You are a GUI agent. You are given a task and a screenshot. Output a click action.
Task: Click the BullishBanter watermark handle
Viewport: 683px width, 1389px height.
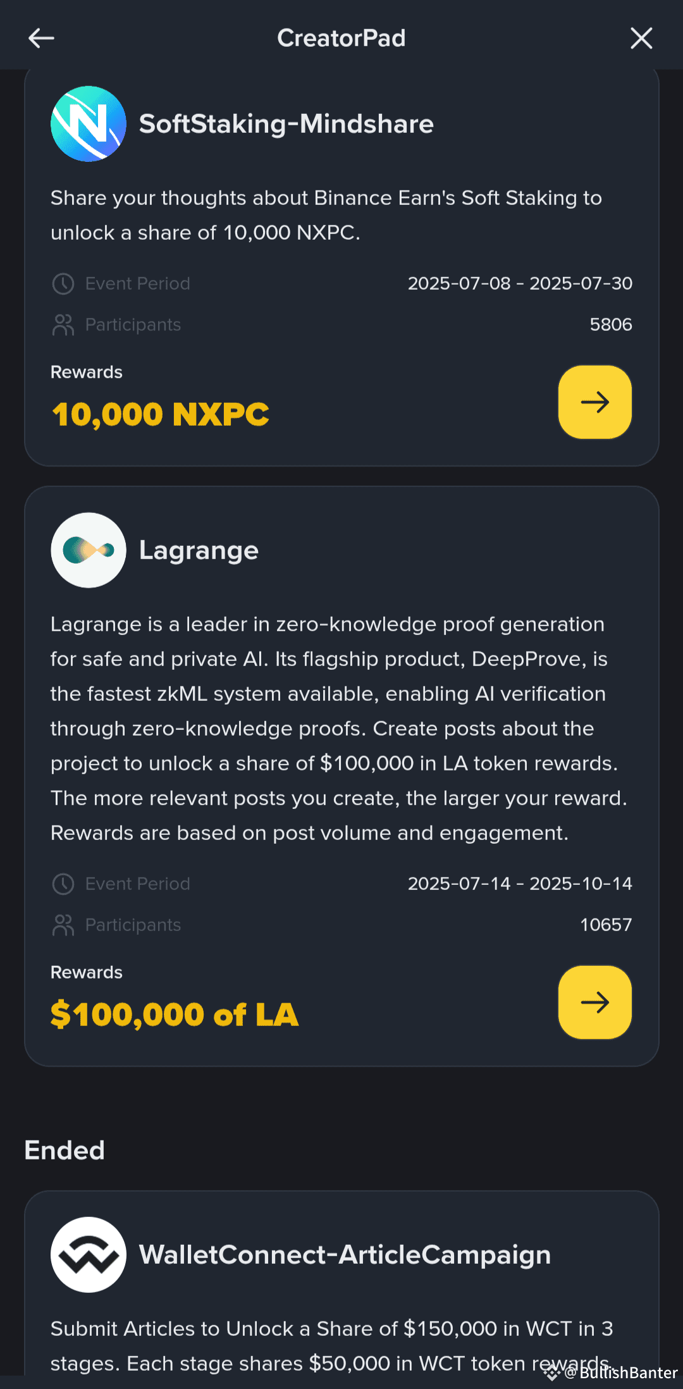pyautogui.click(x=620, y=1373)
